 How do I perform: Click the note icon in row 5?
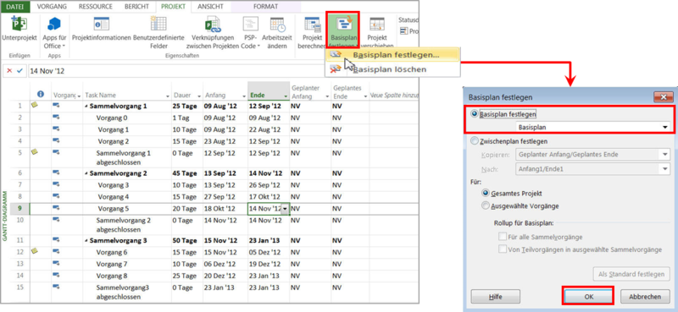(x=34, y=152)
